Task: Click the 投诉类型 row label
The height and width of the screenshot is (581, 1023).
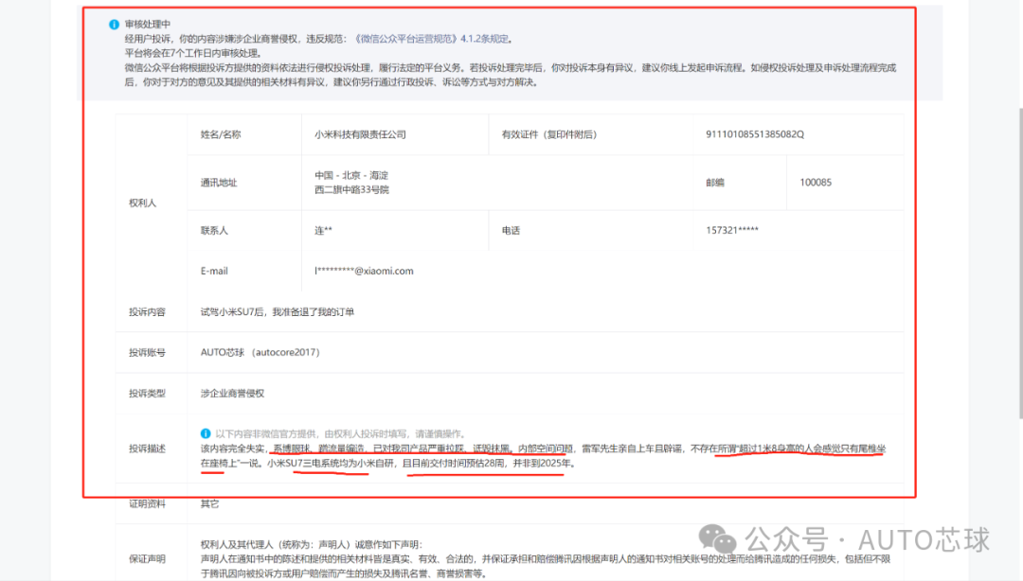Action: coord(147,394)
